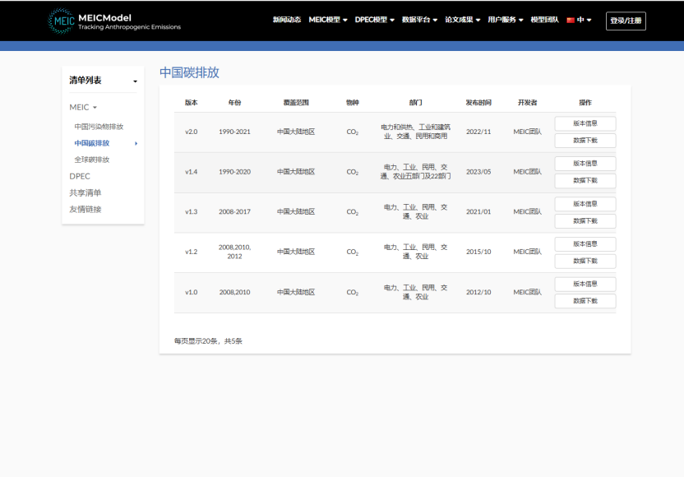Select 全球碳排放 in sidebar

point(92,160)
